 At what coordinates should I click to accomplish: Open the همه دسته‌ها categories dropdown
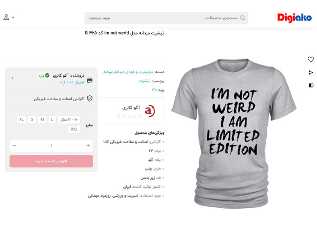[x=99, y=18]
